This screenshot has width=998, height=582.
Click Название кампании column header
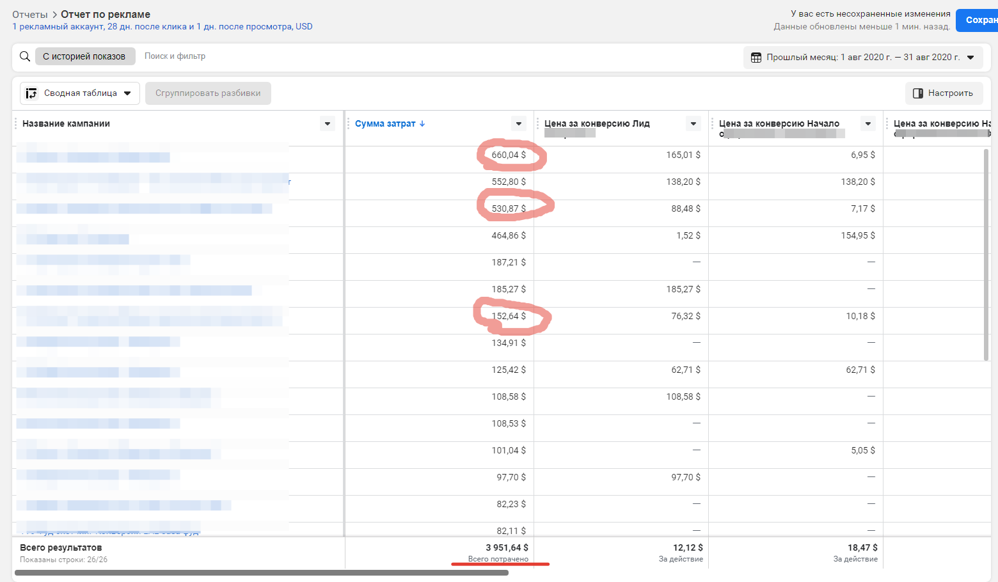tap(66, 123)
